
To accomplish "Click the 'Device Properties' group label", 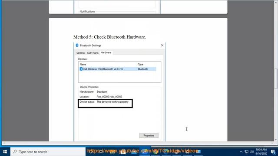I will coord(89,87).
